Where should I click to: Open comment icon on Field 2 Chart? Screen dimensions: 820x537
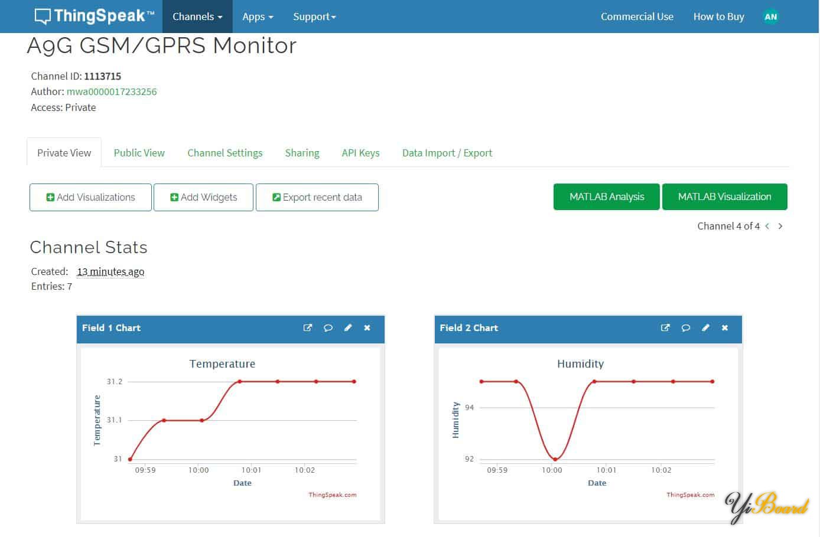(x=685, y=328)
